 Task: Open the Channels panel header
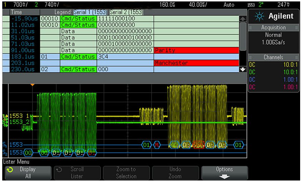273,57
